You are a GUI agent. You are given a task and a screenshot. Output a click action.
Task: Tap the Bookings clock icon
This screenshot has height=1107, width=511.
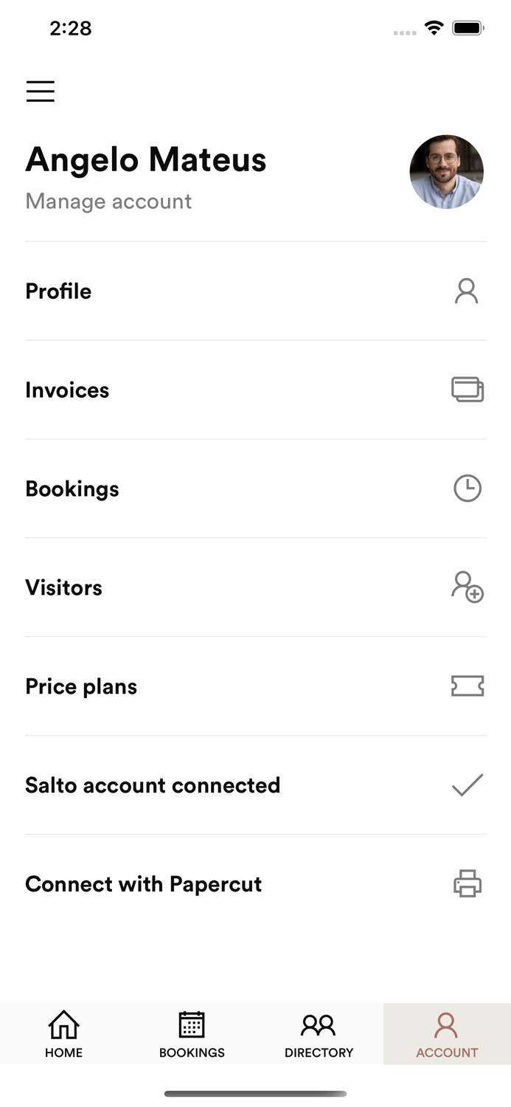click(467, 489)
